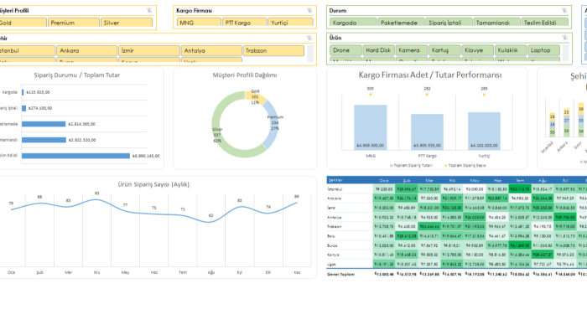Select Teslim Edildi bar in status chart
Image resolution: width=587 pixels, height=330 pixels.
(75, 156)
